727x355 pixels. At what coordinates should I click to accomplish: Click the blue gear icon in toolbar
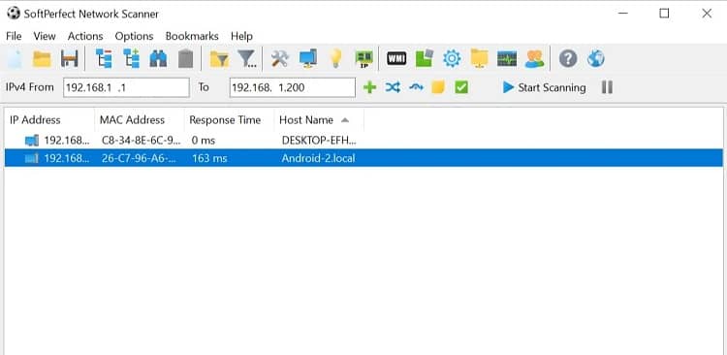tap(452, 59)
